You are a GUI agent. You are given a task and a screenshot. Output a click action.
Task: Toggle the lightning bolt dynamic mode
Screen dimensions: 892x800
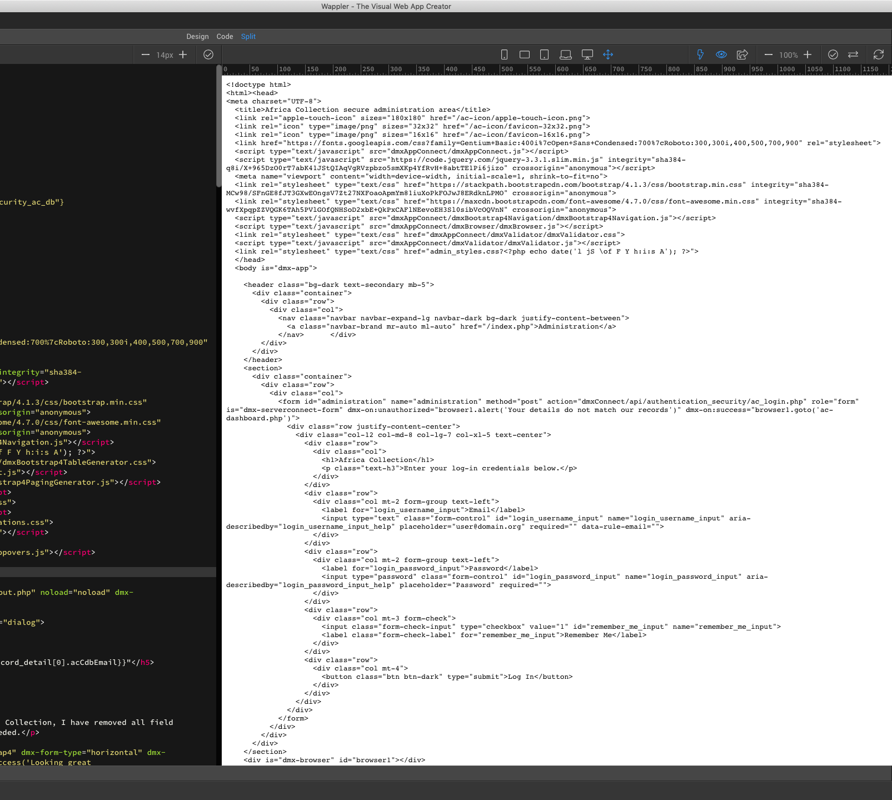pyautogui.click(x=700, y=54)
